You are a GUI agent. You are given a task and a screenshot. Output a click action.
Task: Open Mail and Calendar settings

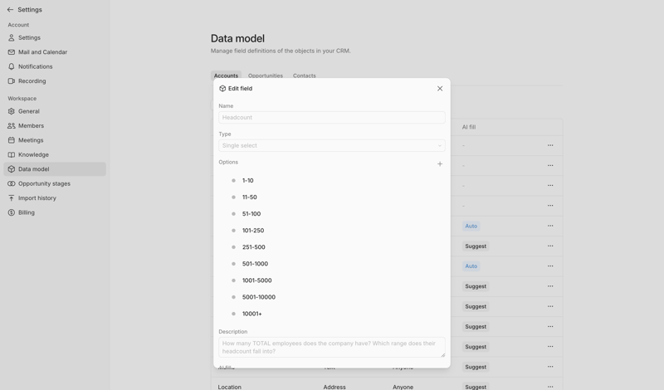point(42,52)
